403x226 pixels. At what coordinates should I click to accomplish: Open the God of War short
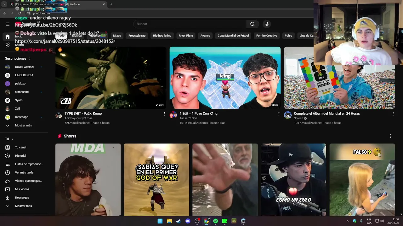[156, 180]
